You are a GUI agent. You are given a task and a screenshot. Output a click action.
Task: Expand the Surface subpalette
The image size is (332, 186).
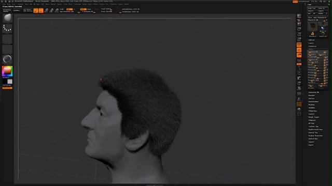click(311, 99)
